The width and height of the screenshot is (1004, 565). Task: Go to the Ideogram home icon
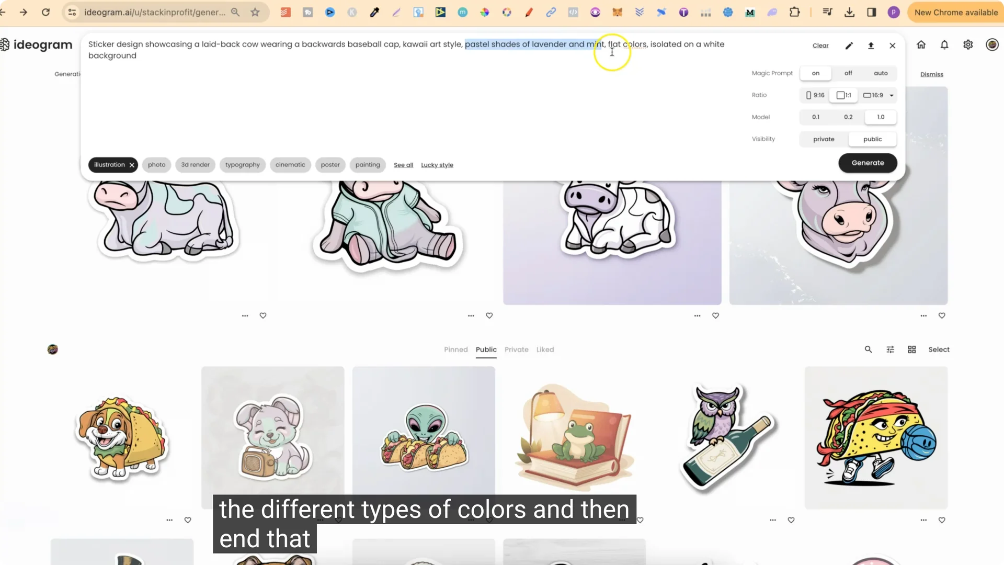click(x=921, y=45)
